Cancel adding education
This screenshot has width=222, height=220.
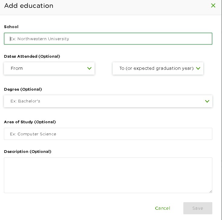tap(162, 208)
